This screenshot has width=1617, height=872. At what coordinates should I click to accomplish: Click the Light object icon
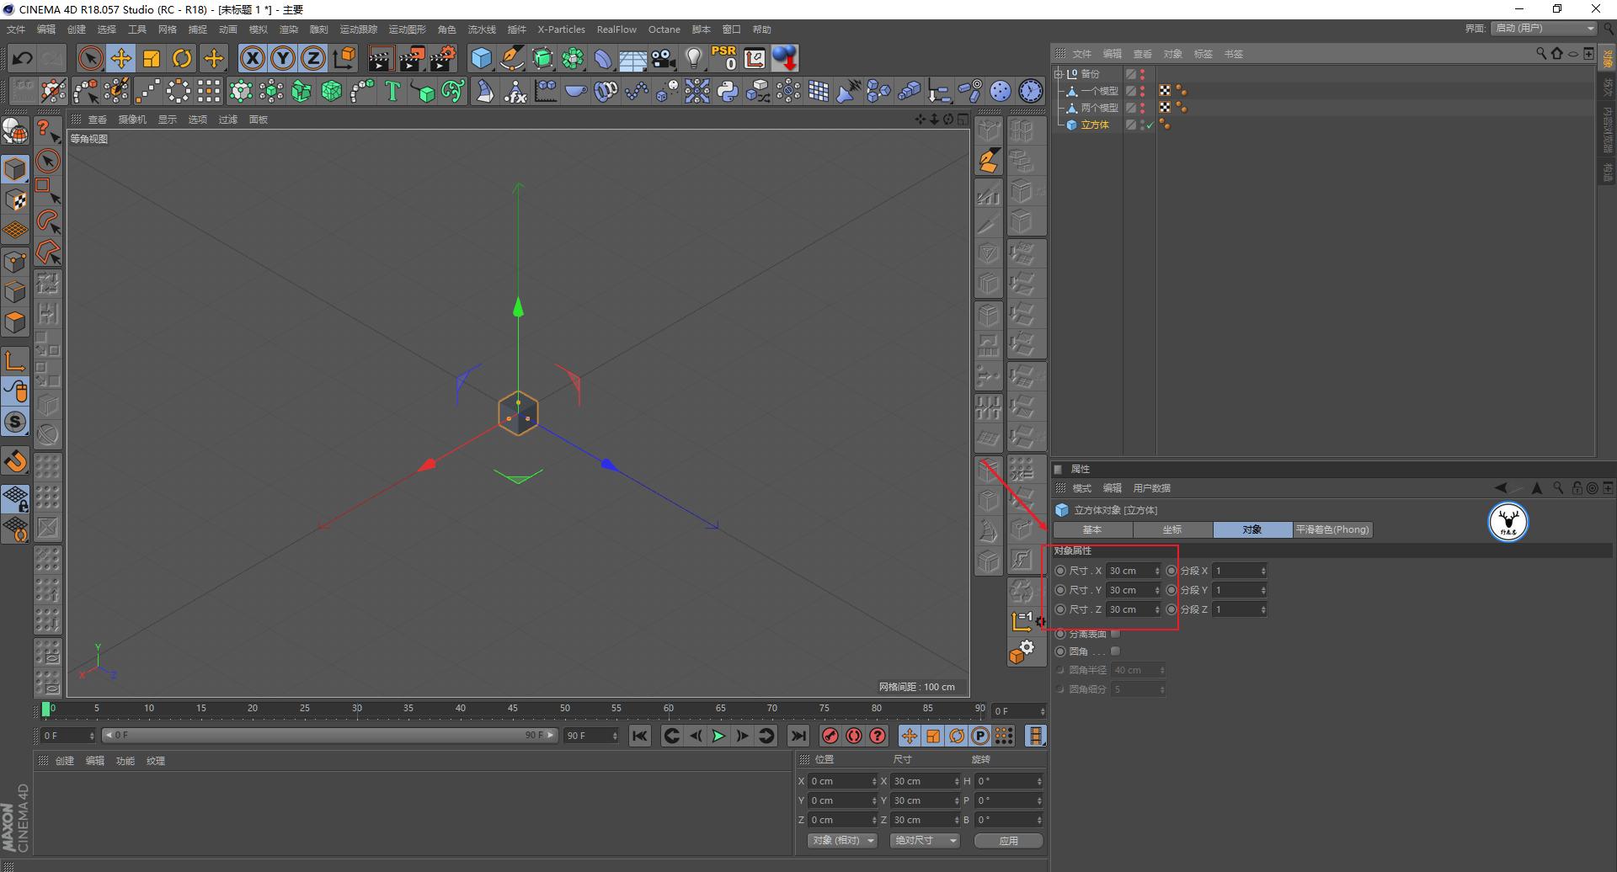[x=693, y=58]
